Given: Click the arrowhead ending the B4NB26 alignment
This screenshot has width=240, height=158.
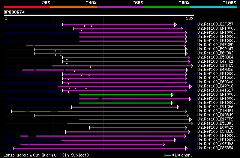Looking at the screenshot, I should (x=187, y=70).
